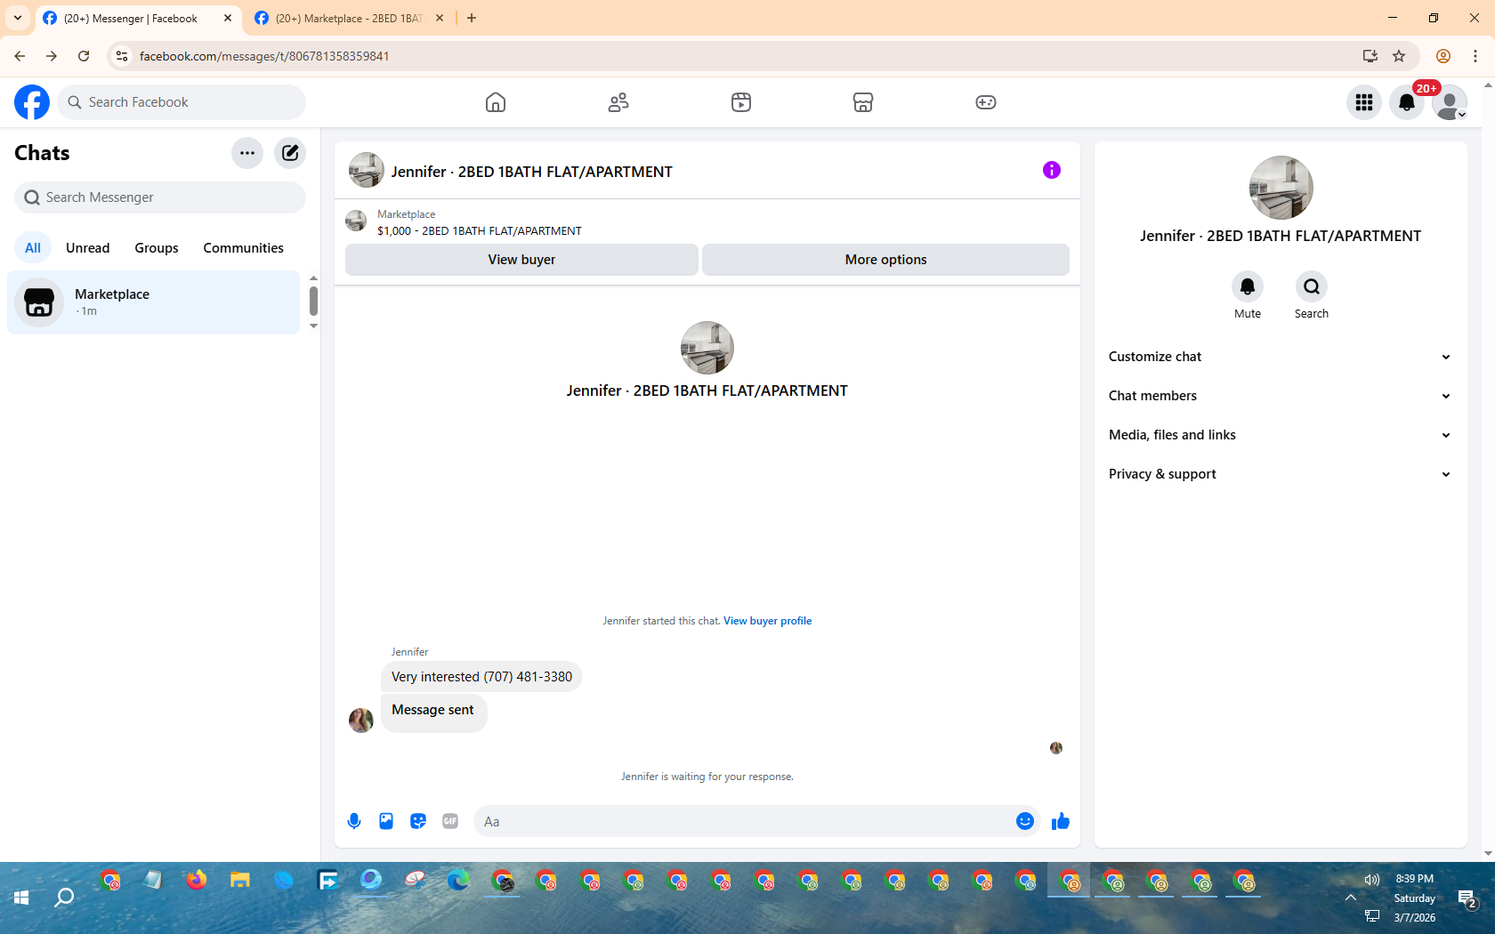Open File Explorer from the taskbar

click(x=240, y=881)
